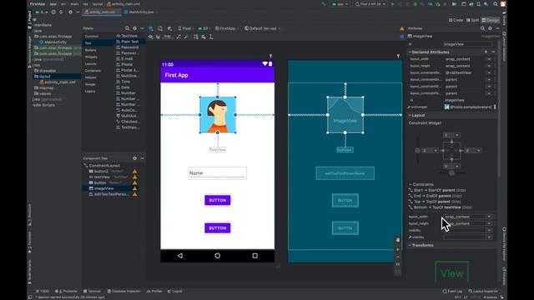Expand the Transforms section
Viewport: 534px width, 300px height.
point(410,245)
